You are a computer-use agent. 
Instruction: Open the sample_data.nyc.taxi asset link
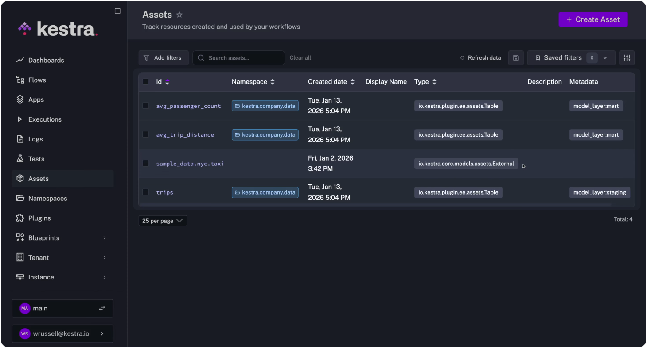(190, 164)
